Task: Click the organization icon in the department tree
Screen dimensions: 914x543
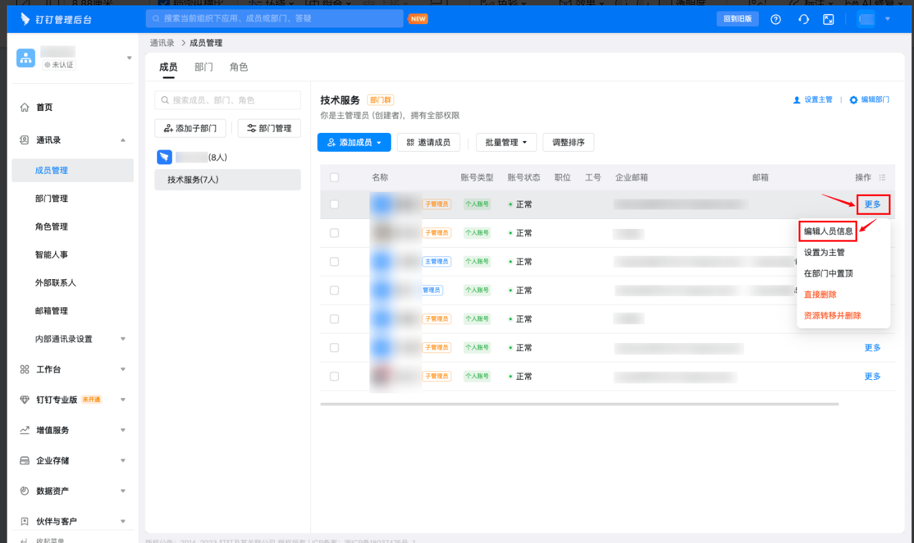Action: coord(165,157)
